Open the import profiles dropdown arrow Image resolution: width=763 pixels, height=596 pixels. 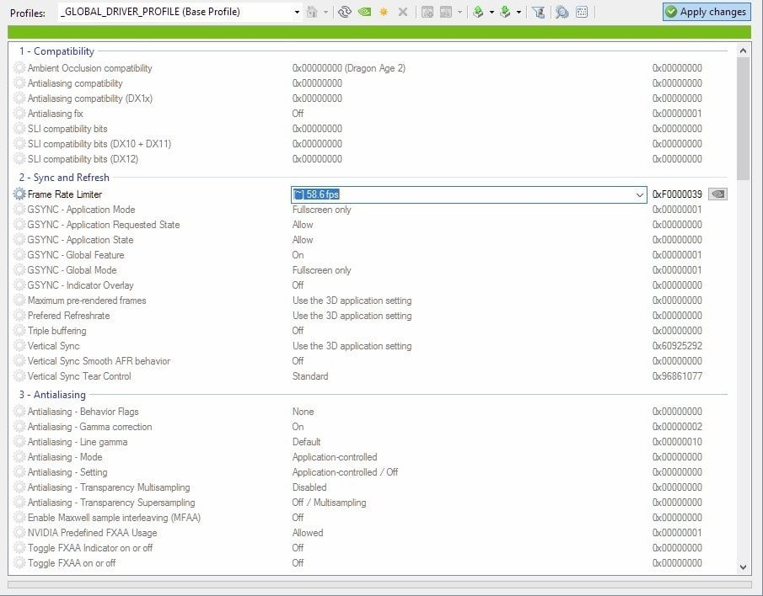pos(519,12)
